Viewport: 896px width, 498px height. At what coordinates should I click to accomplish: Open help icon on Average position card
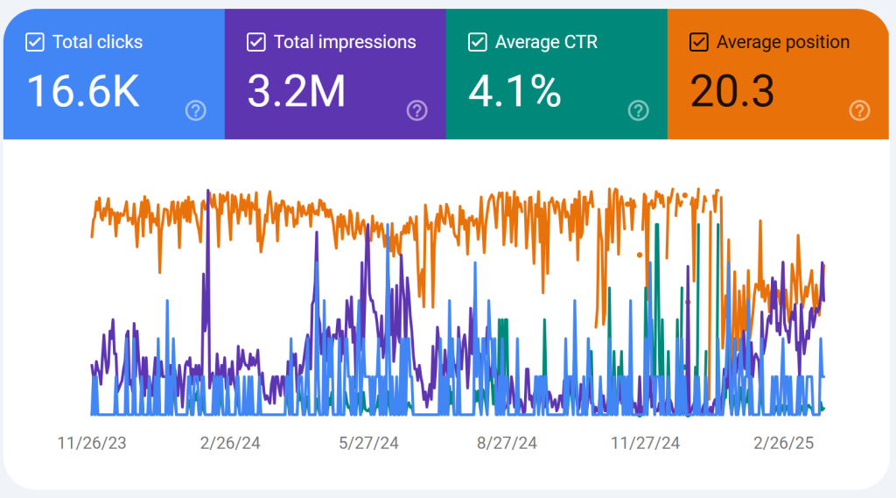pos(859,110)
